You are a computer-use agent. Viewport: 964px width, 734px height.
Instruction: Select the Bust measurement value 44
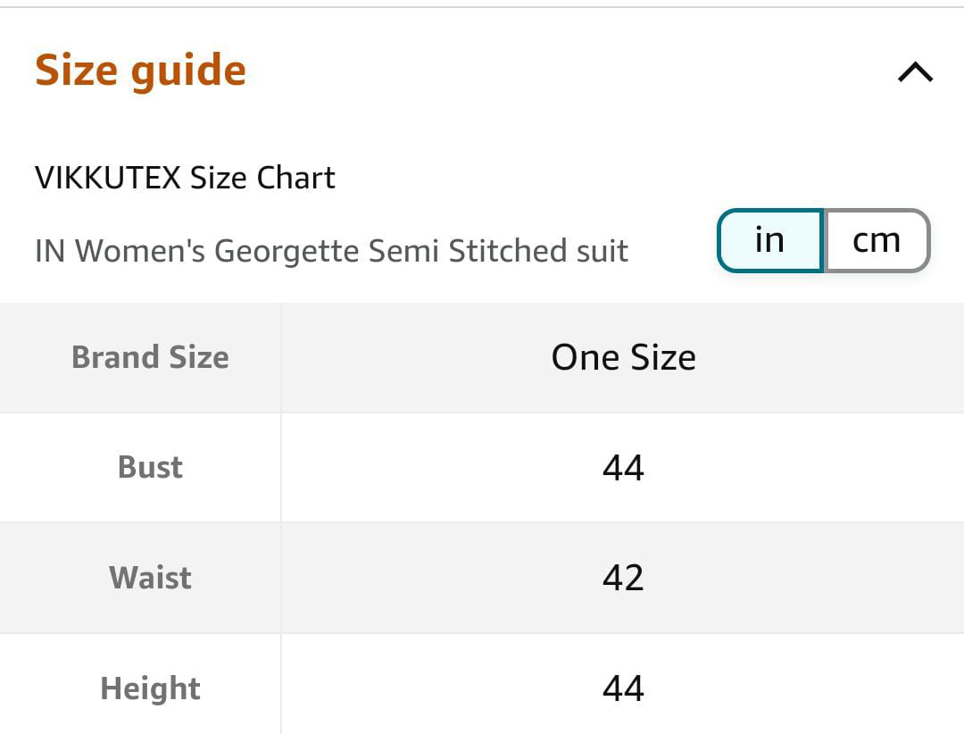point(623,468)
